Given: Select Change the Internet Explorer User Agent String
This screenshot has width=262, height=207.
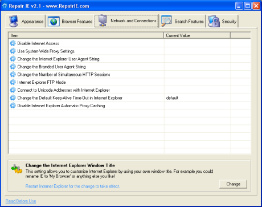Looking at the screenshot, I should pos(130,59).
